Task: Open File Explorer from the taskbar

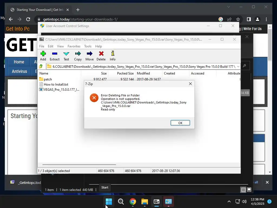Action: [144, 201]
